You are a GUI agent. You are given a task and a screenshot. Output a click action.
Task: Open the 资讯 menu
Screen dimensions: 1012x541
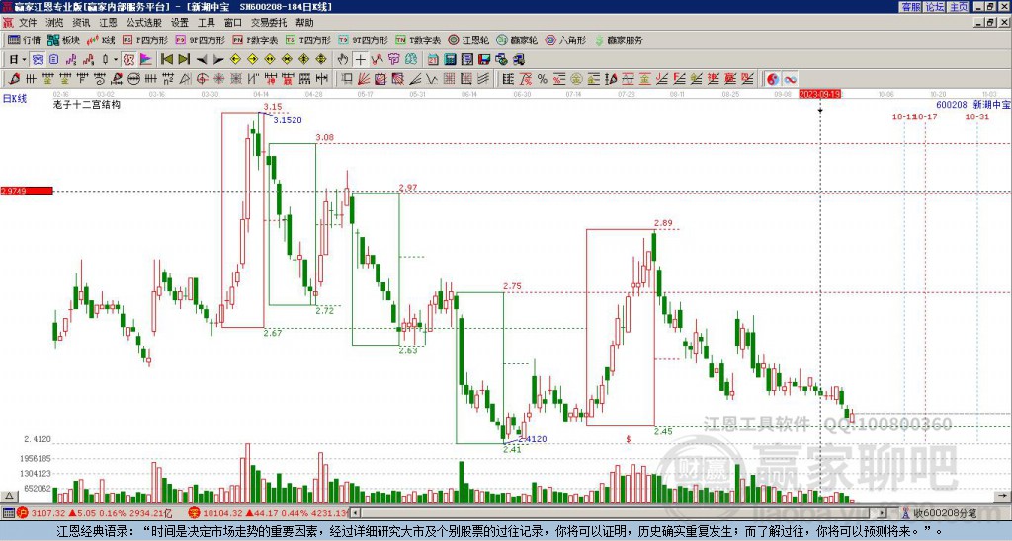pos(81,23)
